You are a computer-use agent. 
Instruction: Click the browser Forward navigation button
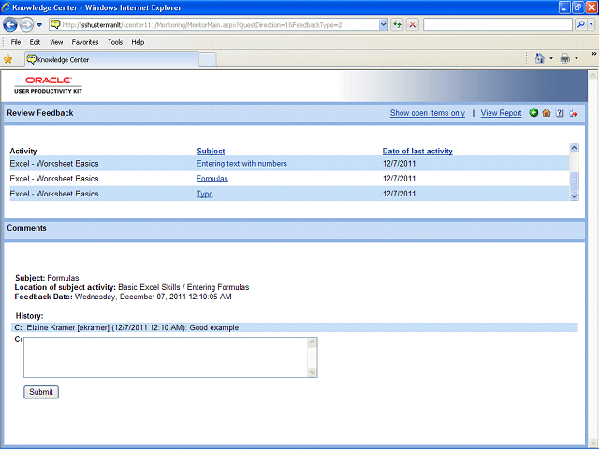27,25
